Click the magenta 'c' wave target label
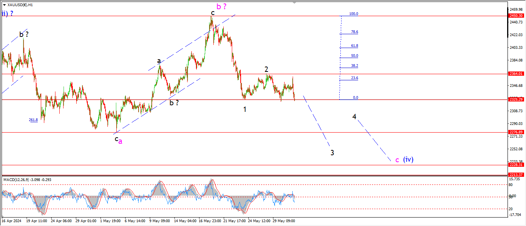The width and height of the screenshot is (526, 226). 397,160
